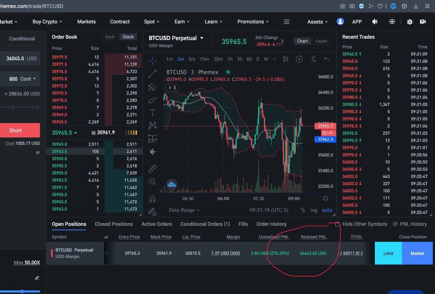Click the browser heart bookmark icon

click(x=380, y=6)
